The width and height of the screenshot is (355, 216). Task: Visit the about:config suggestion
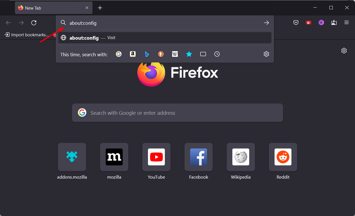(165, 38)
